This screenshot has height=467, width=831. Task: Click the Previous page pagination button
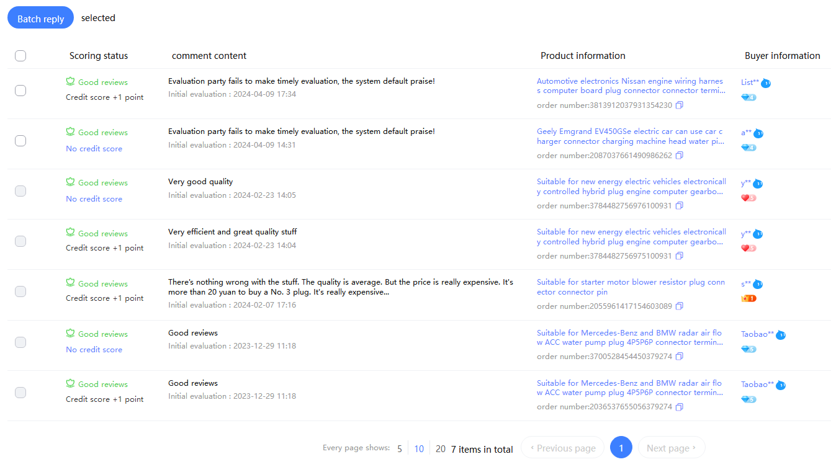[x=562, y=448]
